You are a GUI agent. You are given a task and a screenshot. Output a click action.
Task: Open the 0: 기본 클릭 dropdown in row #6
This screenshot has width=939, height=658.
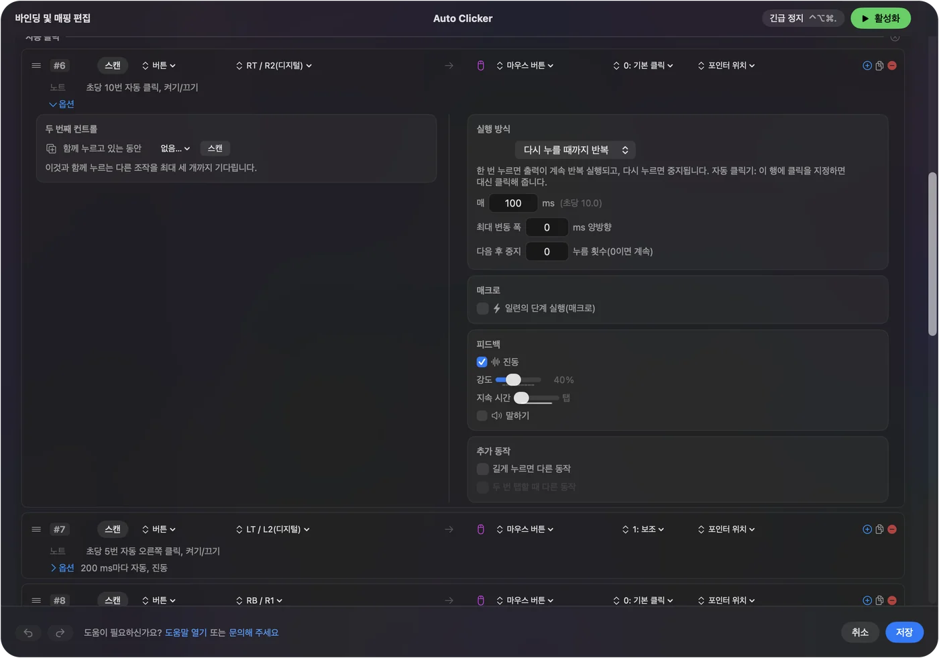pyautogui.click(x=643, y=66)
